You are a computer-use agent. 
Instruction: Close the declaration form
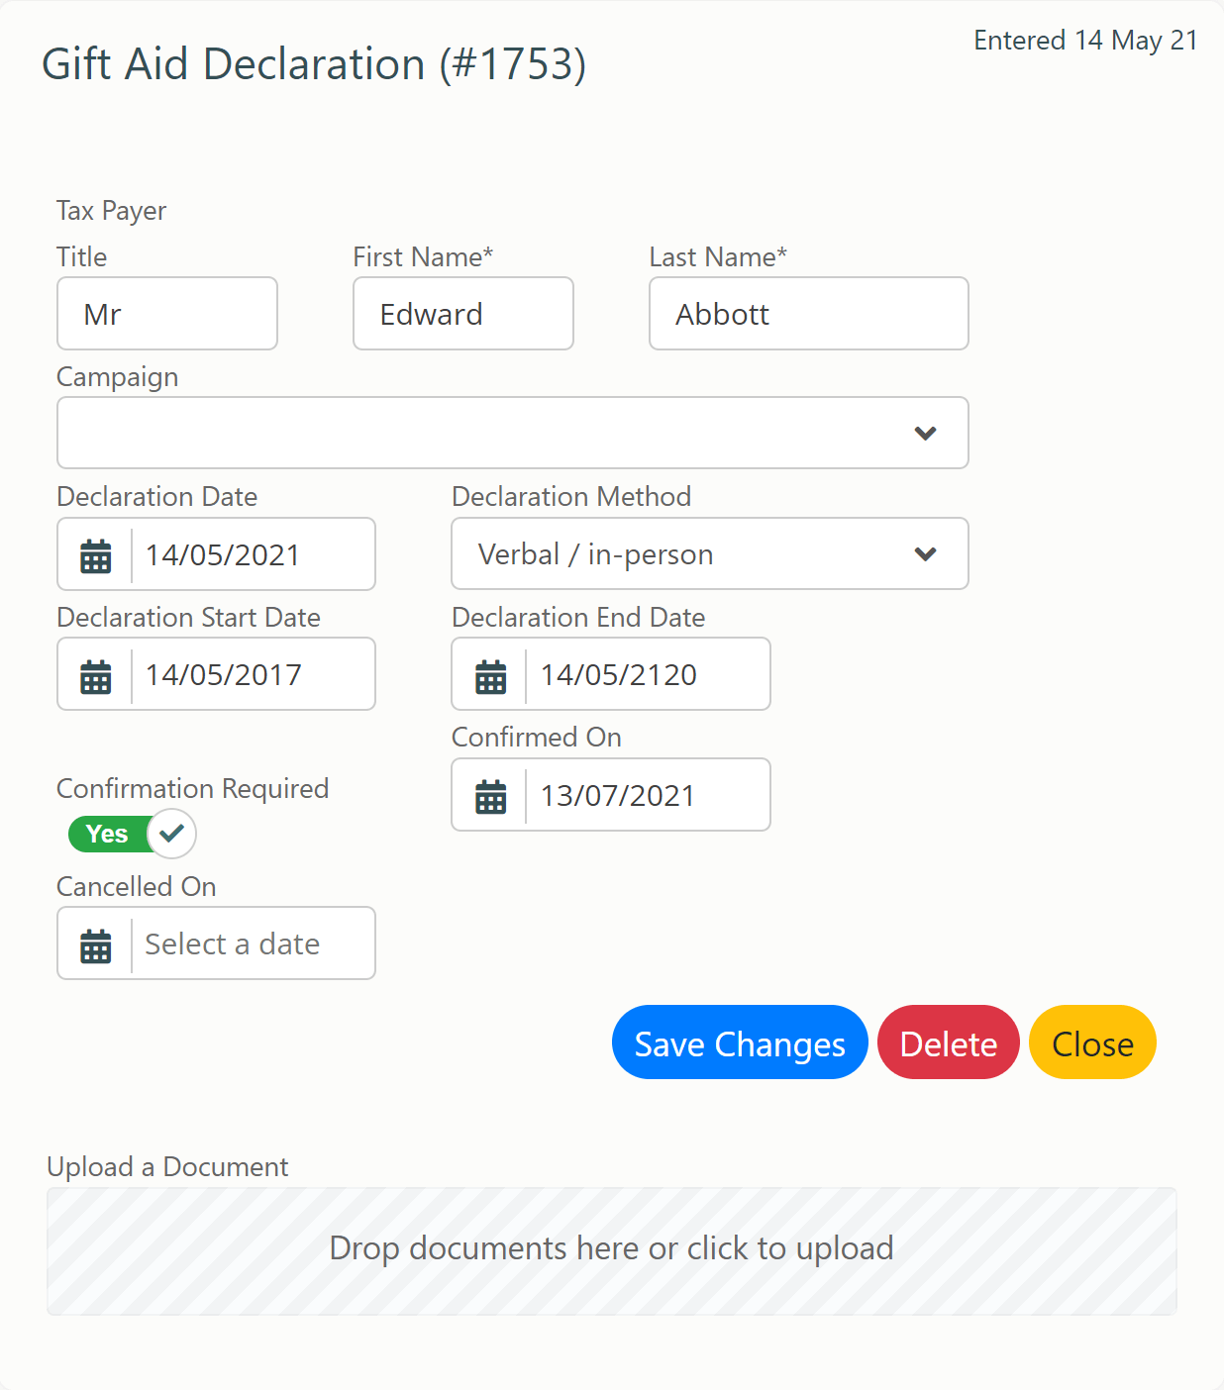click(1091, 1042)
